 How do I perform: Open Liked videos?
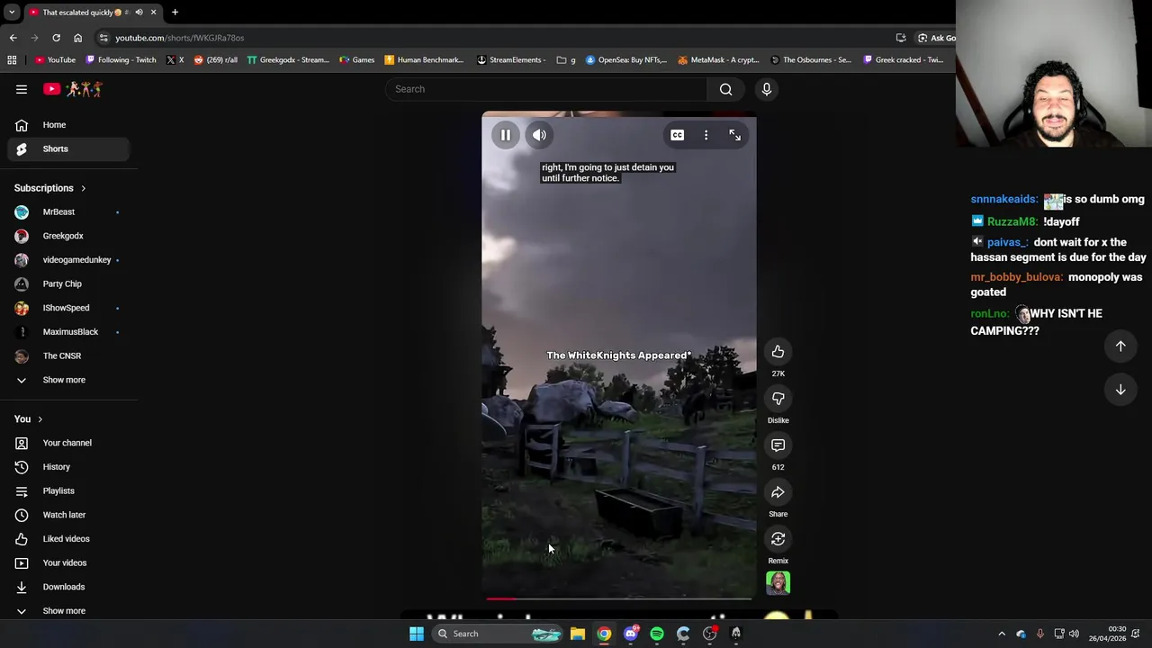[68, 539]
